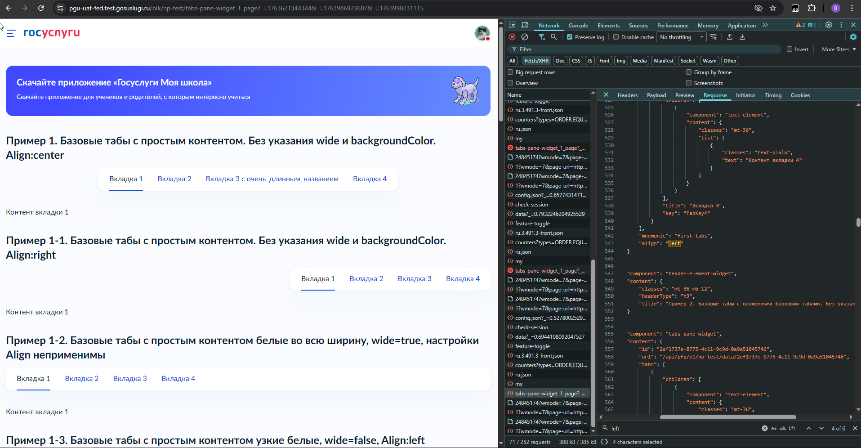Open the inspect element picker

(x=512, y=25)
